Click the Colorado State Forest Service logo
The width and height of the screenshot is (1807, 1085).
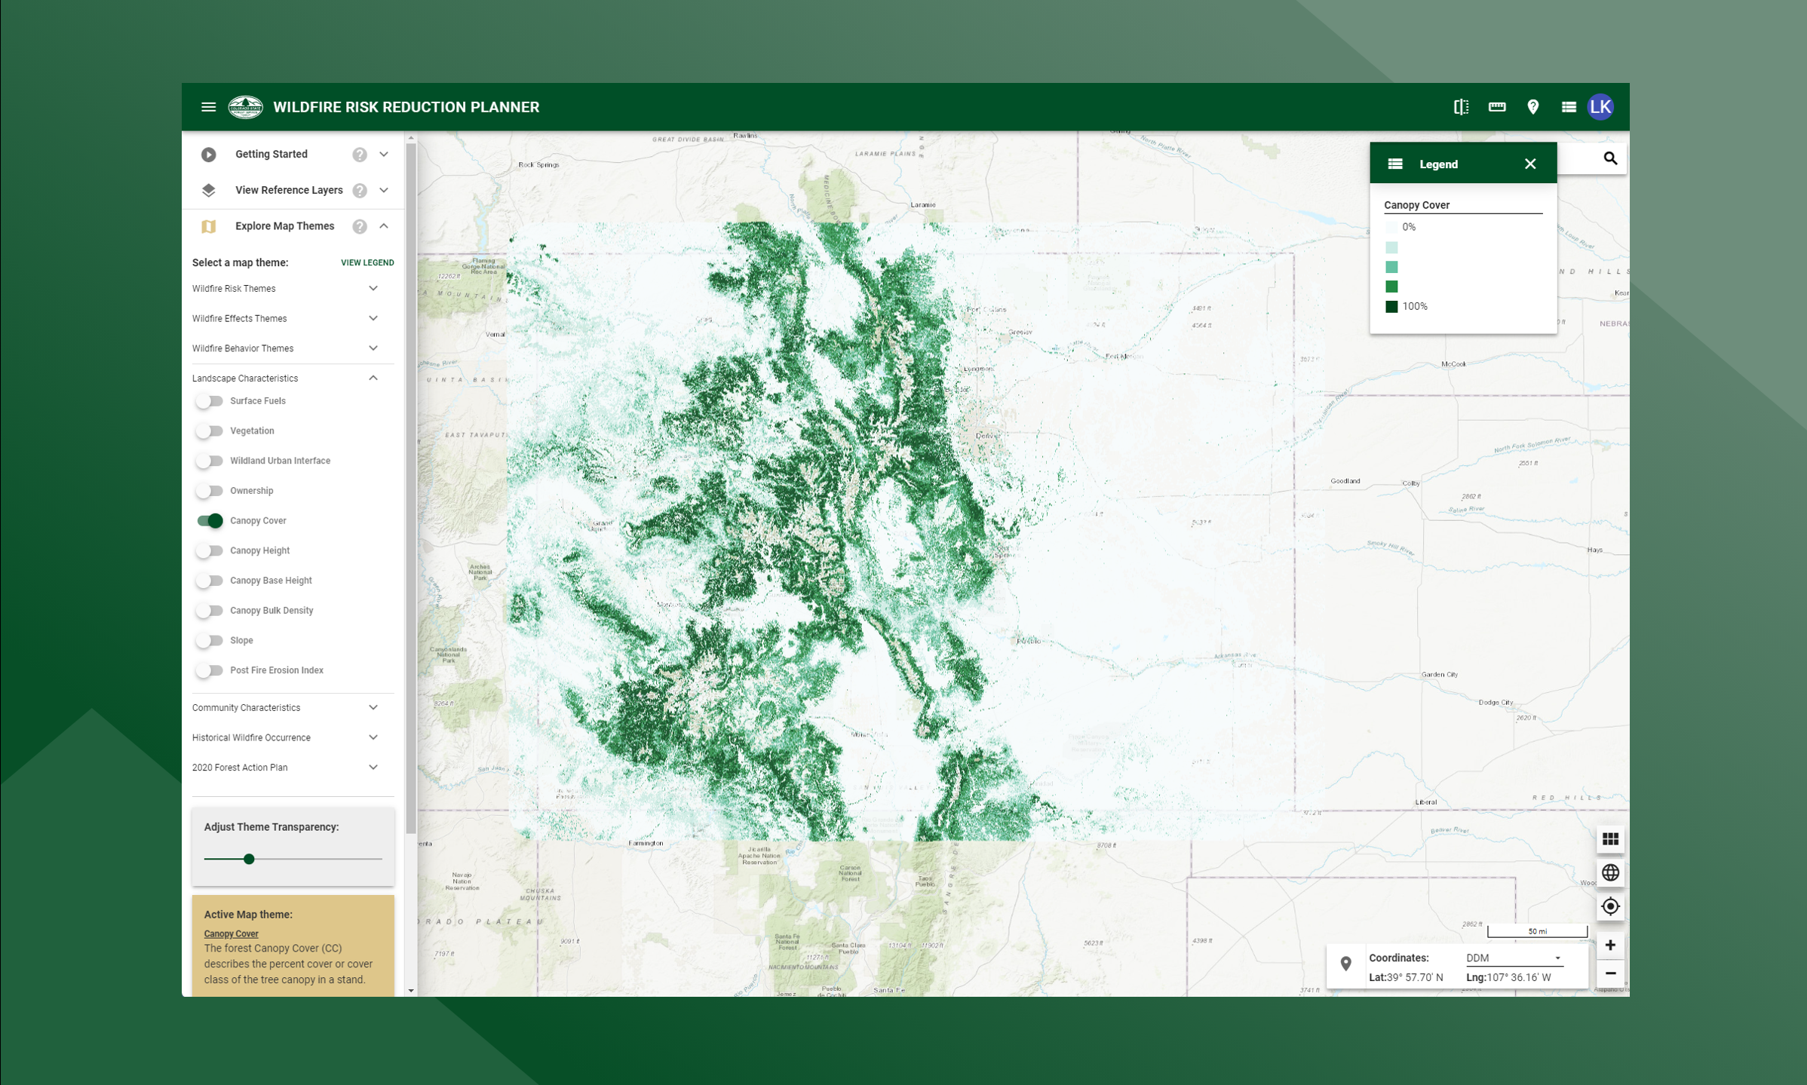(245, 107)
